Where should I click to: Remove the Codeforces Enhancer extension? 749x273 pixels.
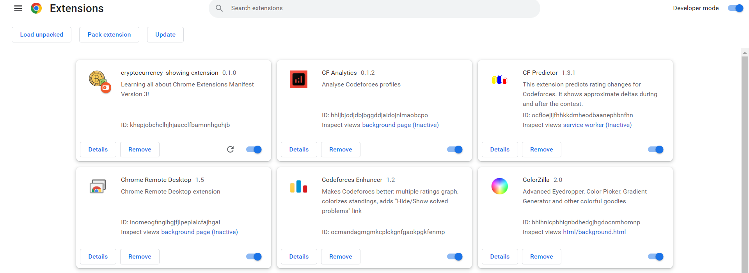(x=341, y=257)
